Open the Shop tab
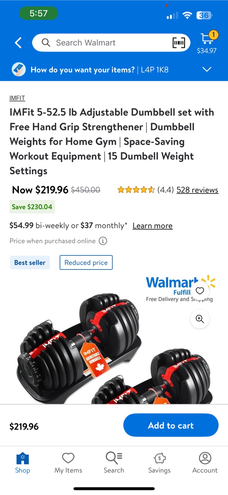This screenshot has width=228, height=495. (x=23, y=463)
